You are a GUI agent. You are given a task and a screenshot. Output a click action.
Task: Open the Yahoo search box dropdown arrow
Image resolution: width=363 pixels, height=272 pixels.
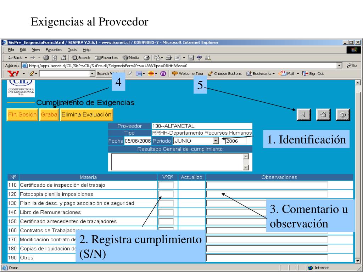pyautogui.click(x=93, y=74)
